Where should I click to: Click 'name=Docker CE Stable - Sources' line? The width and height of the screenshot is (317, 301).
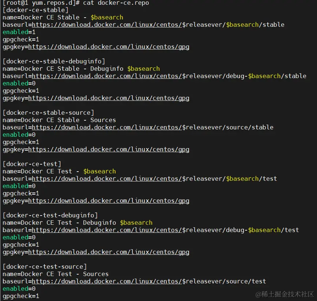pos(59,120)
